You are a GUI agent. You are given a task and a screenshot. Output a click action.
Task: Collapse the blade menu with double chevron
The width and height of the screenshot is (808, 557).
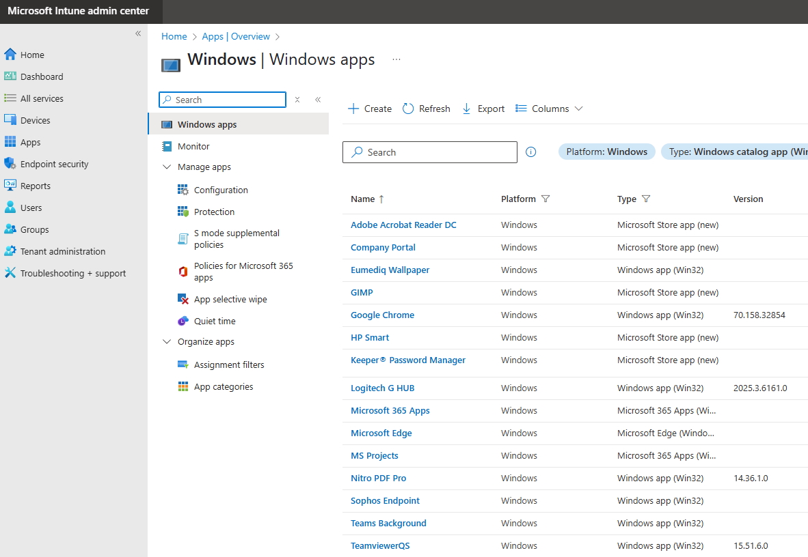point(318,100)
